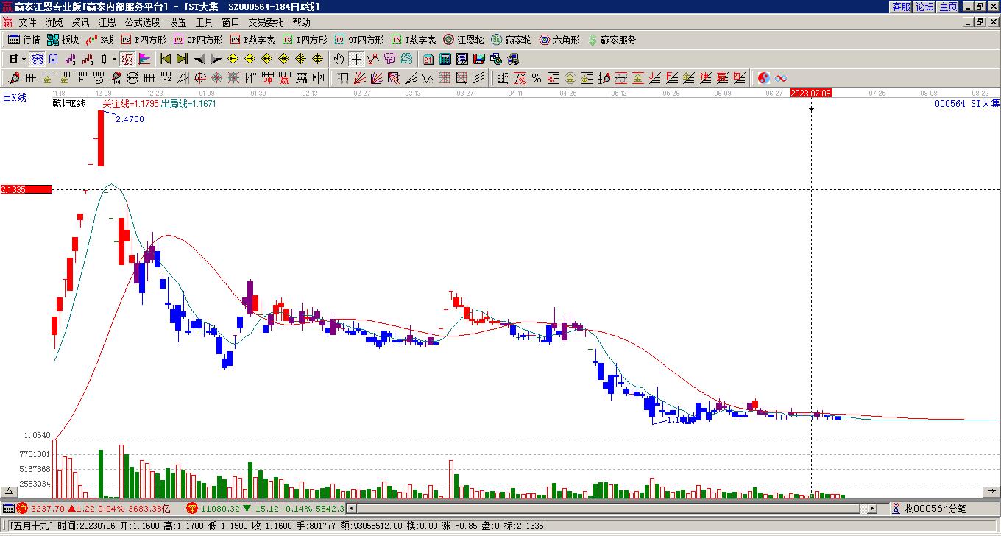Open the 板块 sector view

[63, 40]
